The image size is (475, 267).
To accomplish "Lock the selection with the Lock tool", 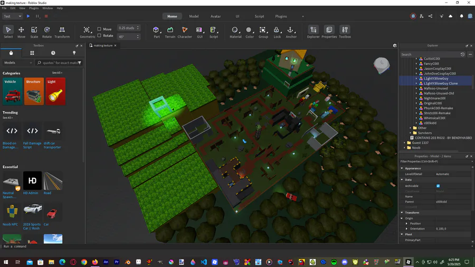I will (277, 32).
